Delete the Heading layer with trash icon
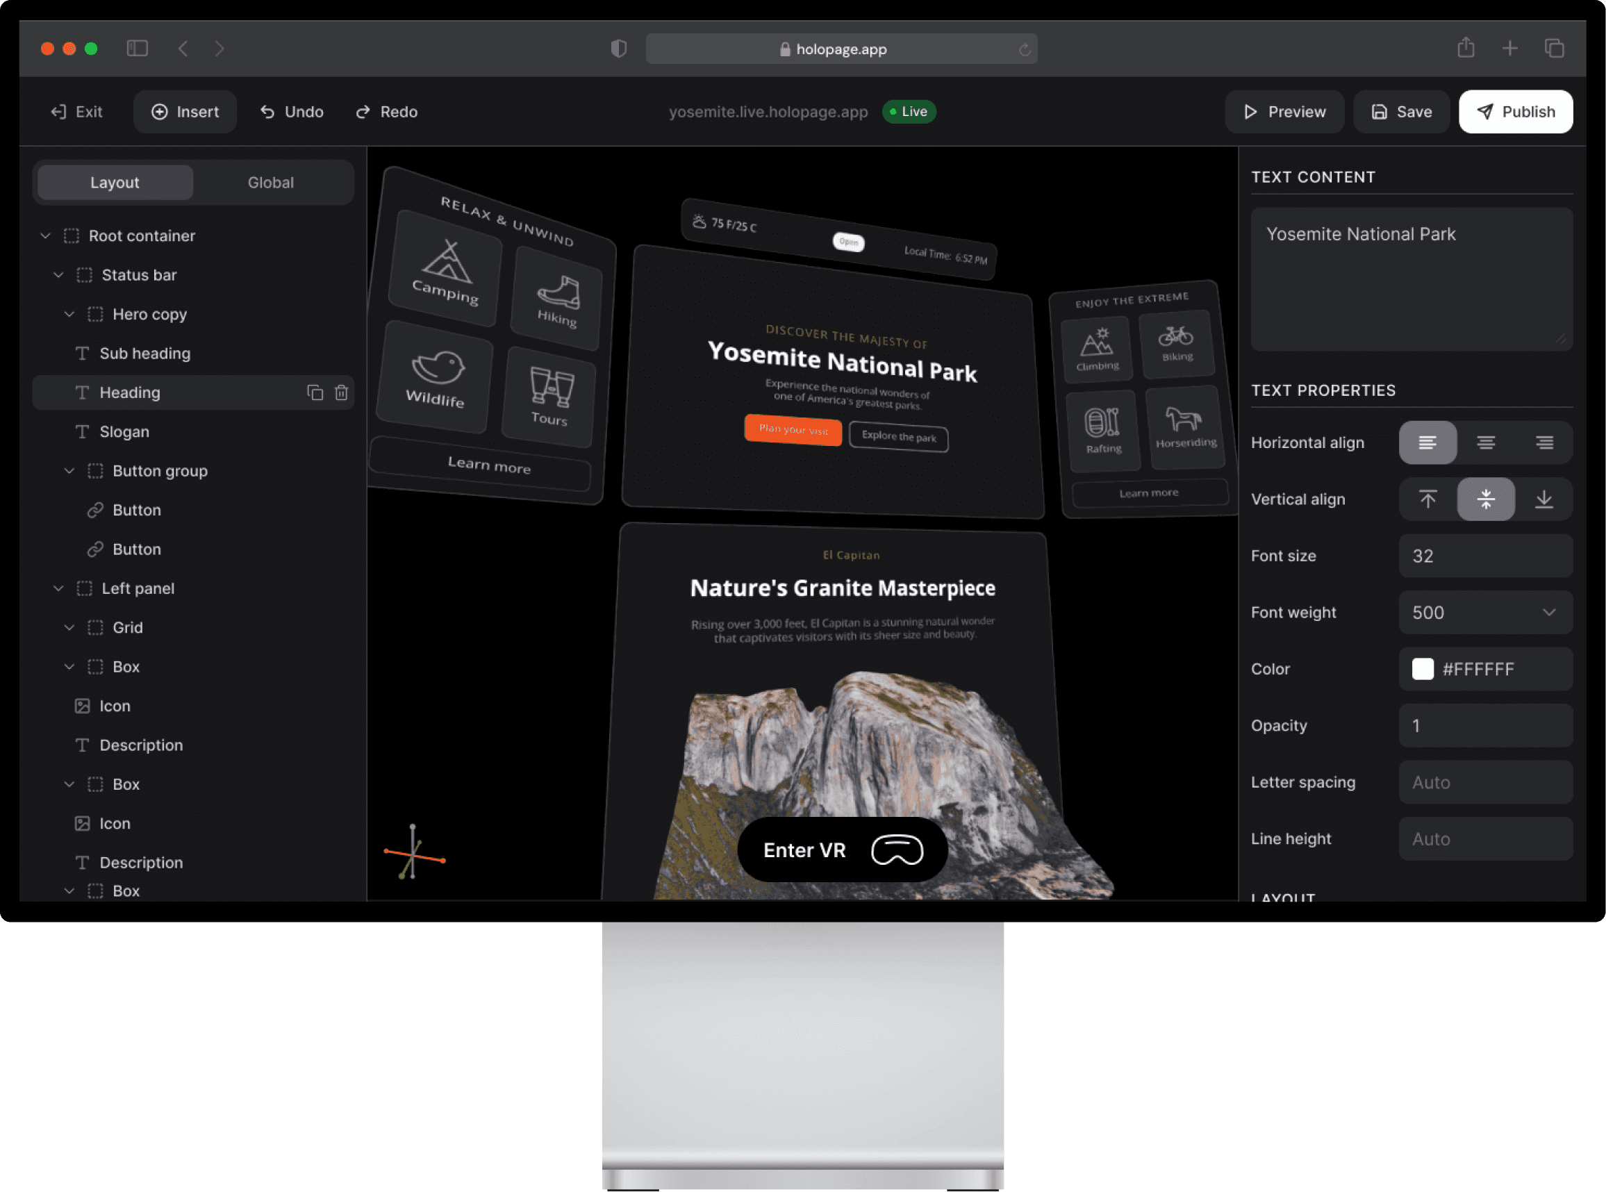The width and height of the screenshot is (1606, 1192). (x=341, y=392)
